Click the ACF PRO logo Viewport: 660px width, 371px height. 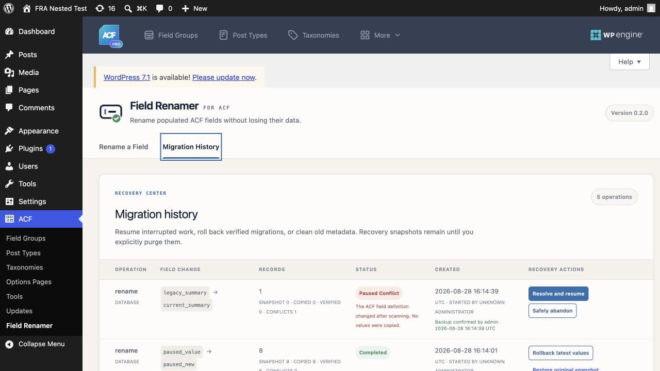tap(110, 36)
